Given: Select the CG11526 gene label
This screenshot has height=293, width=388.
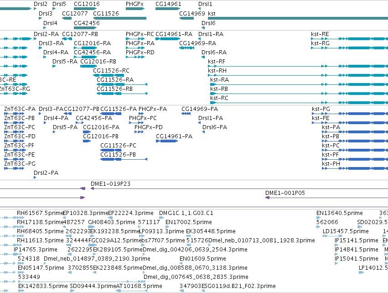Looking at the screenshot, I should [x=106, y=13].
